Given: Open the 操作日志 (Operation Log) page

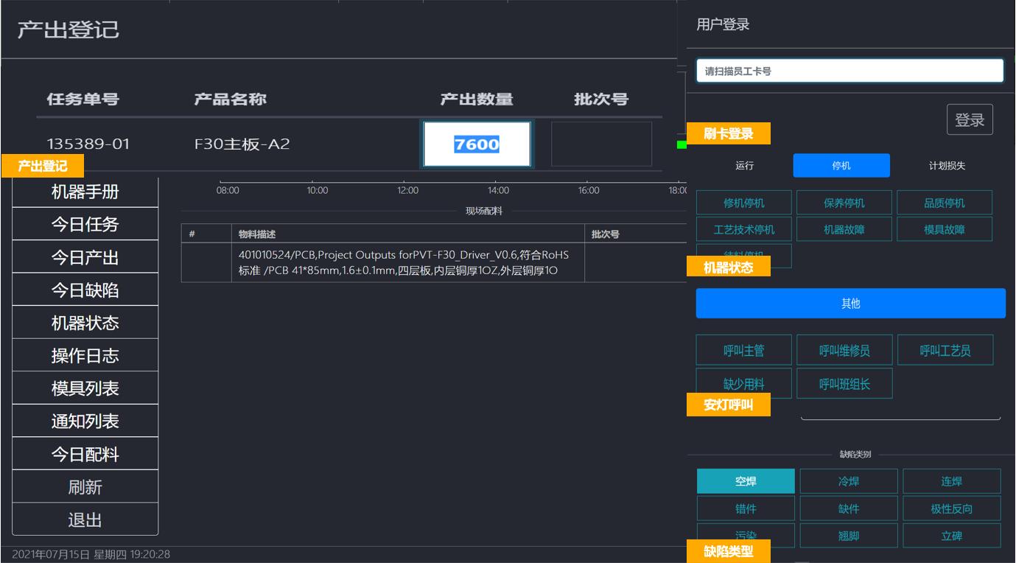Looking at the screenshot, I should tap(85, 354).
